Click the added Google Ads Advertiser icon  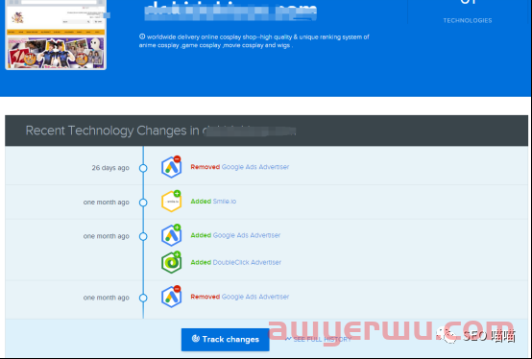pyautogui.click(x=171, y=235)
